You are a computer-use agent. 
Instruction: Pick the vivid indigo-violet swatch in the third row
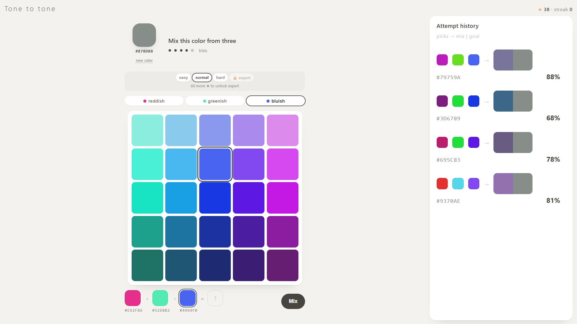(x=249, y=198)
